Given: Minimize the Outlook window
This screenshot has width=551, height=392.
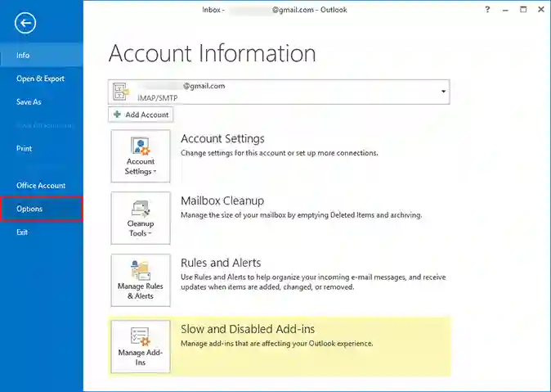Looking at the screenshot, I should pos(505,10).
